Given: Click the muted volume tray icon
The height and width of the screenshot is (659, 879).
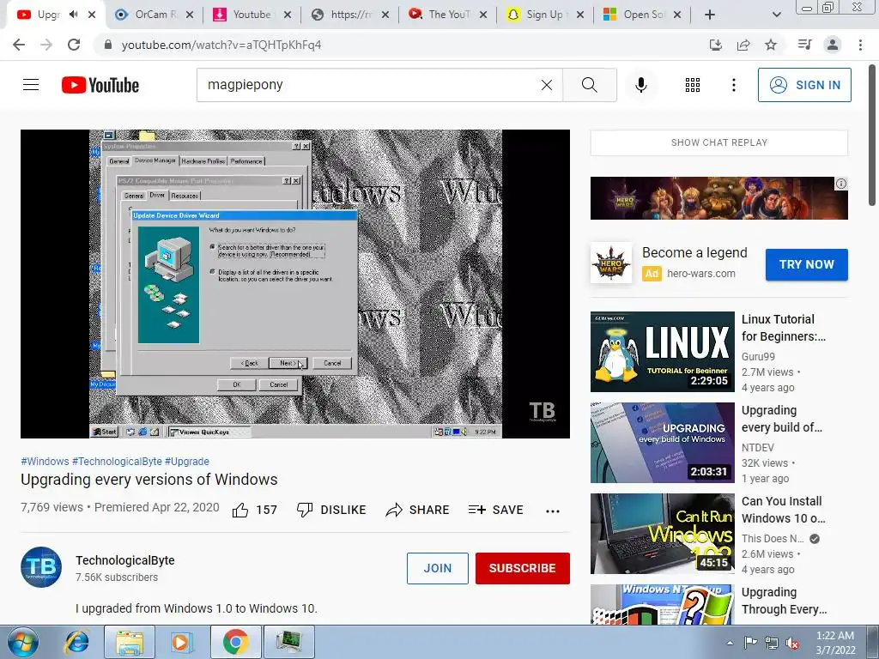Looking at the screenshot, I should [792, 643].
